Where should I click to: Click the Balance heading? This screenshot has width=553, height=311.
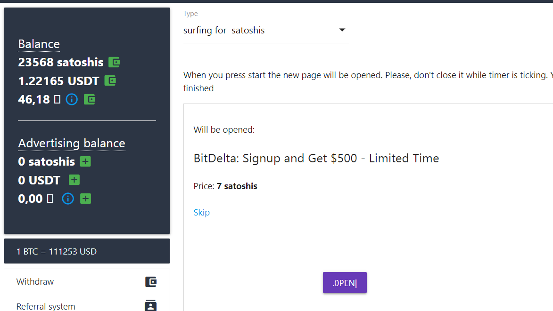pos(39,44)
